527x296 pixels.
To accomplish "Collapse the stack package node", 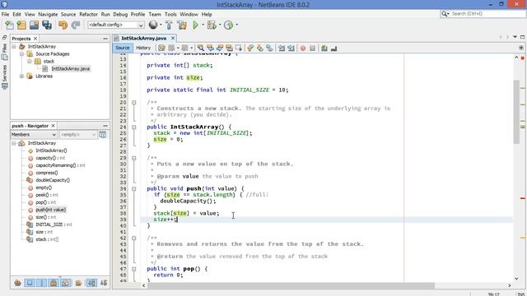I will [30, 62].
